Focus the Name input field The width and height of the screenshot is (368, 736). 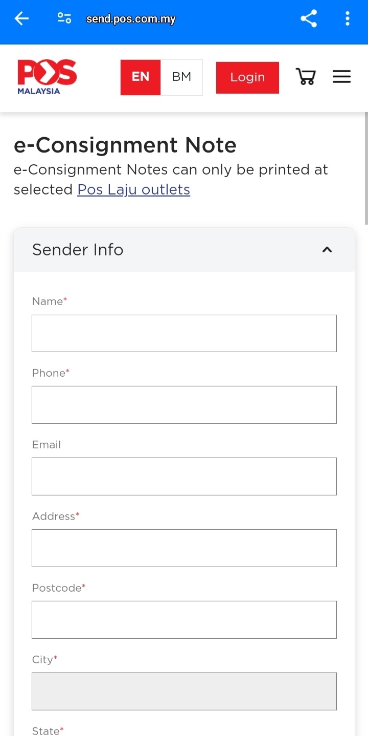184,333
